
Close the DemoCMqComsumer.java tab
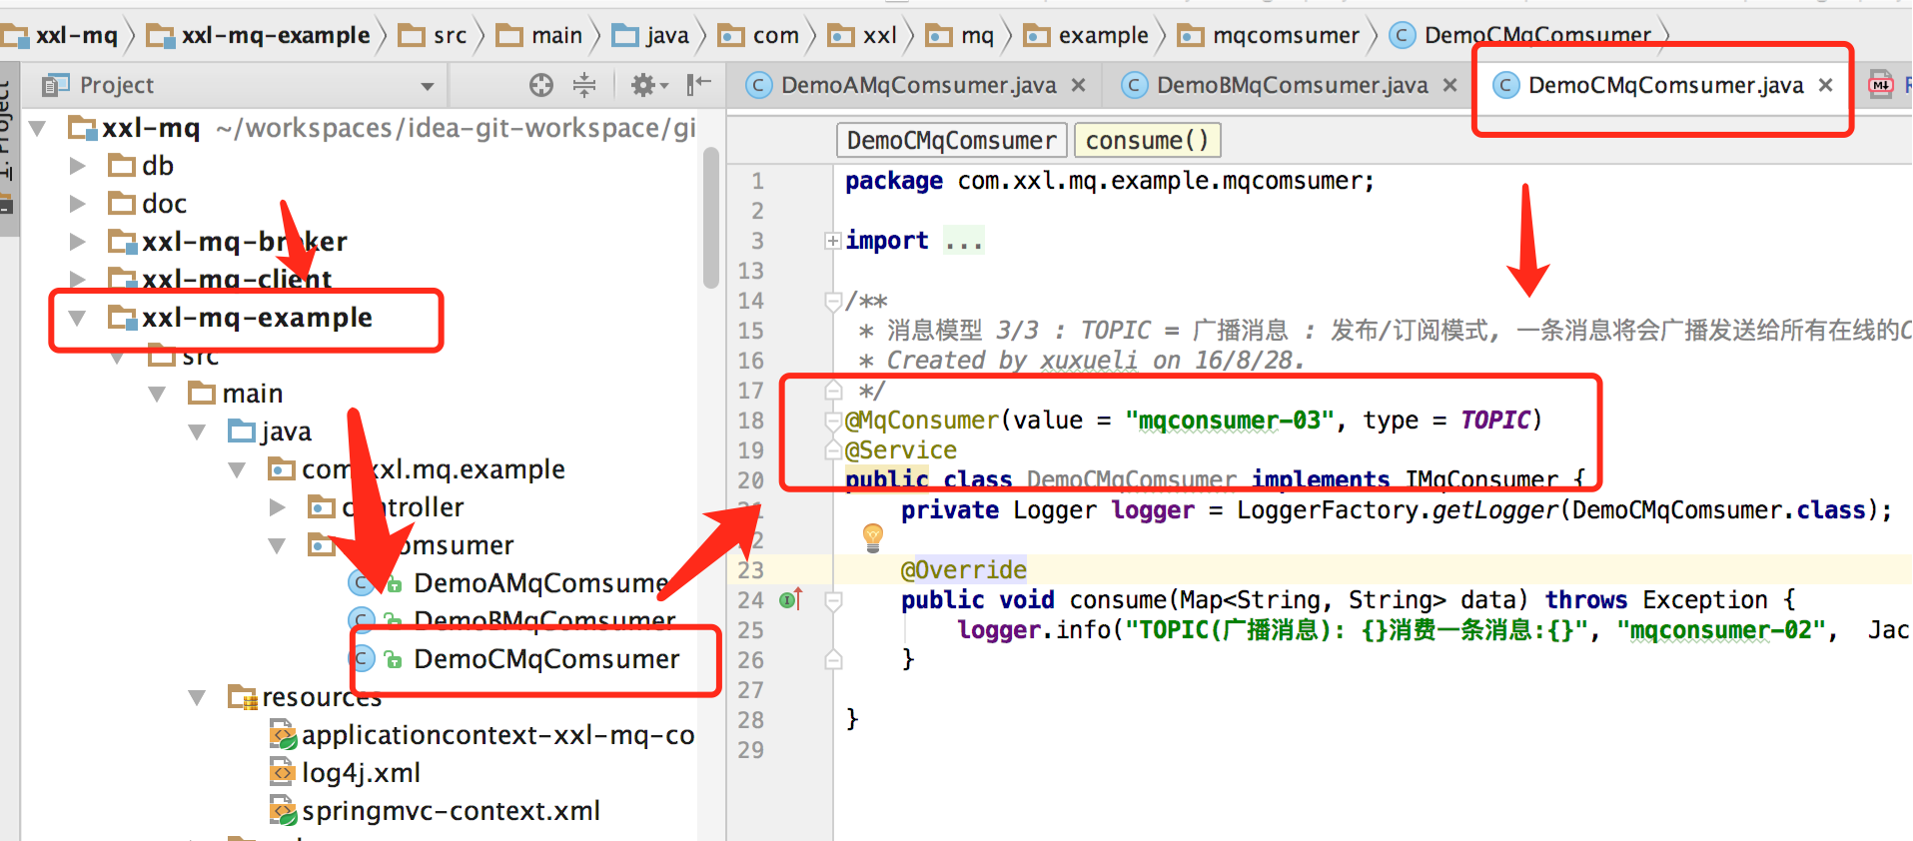tap(1826, 86)
